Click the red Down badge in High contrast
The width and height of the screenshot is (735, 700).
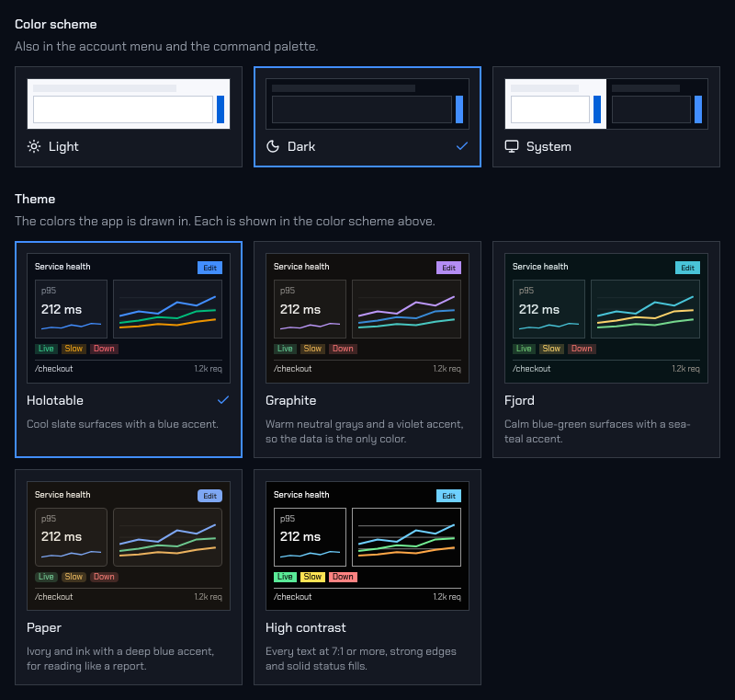coord(343,577)
